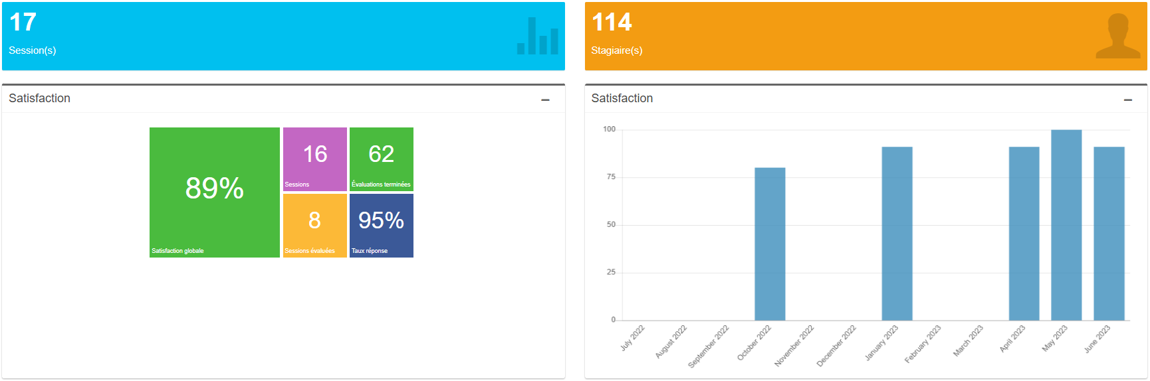Click the 100 value on chart y-axis
The image size is (1150, 381).
(x=609, y=129)
